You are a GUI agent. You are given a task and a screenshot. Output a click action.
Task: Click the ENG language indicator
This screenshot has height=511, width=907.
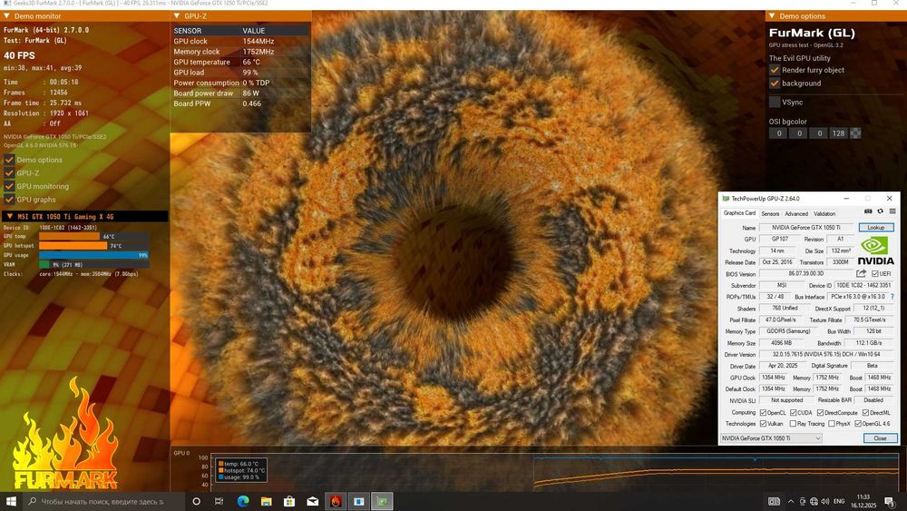pos(839,501)
